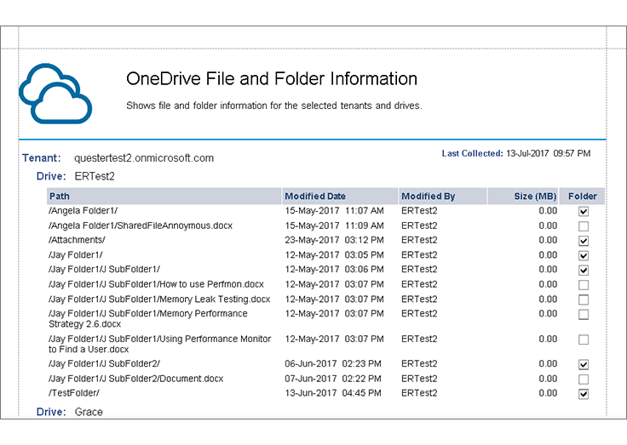The image size is (627, 445).
Task: Toggle Folder checkbox for /Jay Folder1/J SubFolder1/
Action: point(584,270)
